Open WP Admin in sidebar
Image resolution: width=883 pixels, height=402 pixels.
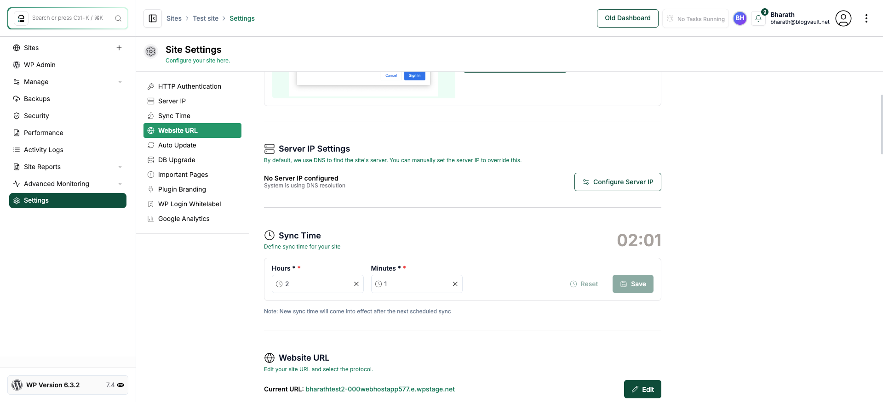tap(40, 65)
